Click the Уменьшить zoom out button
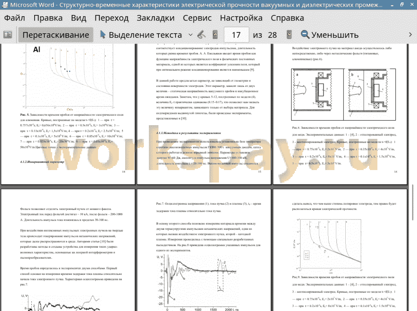The height and width of the screenshot is (311, 417). coord(329,35)
